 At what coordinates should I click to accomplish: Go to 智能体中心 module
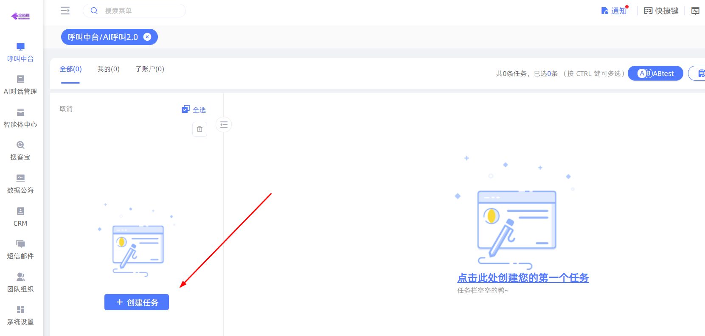[x=20, y=118]
